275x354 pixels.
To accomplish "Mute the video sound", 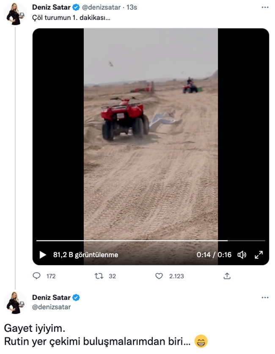I will pyautogui.click(x=242, y=255).
